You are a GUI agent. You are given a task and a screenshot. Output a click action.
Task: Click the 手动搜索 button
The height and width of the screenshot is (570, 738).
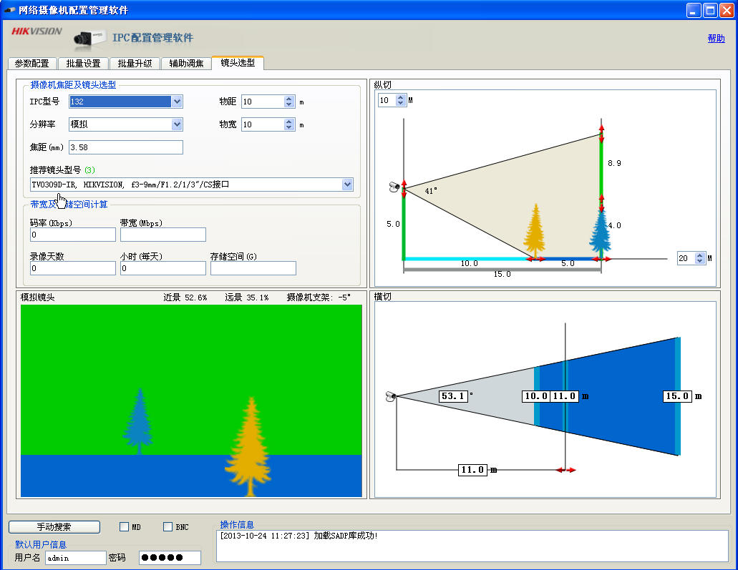point(54,527)
